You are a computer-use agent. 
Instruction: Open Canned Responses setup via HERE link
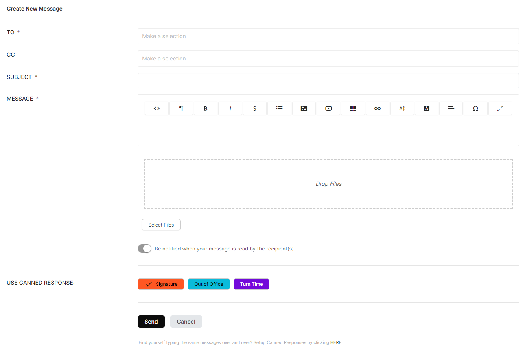(x=336, y=342)
